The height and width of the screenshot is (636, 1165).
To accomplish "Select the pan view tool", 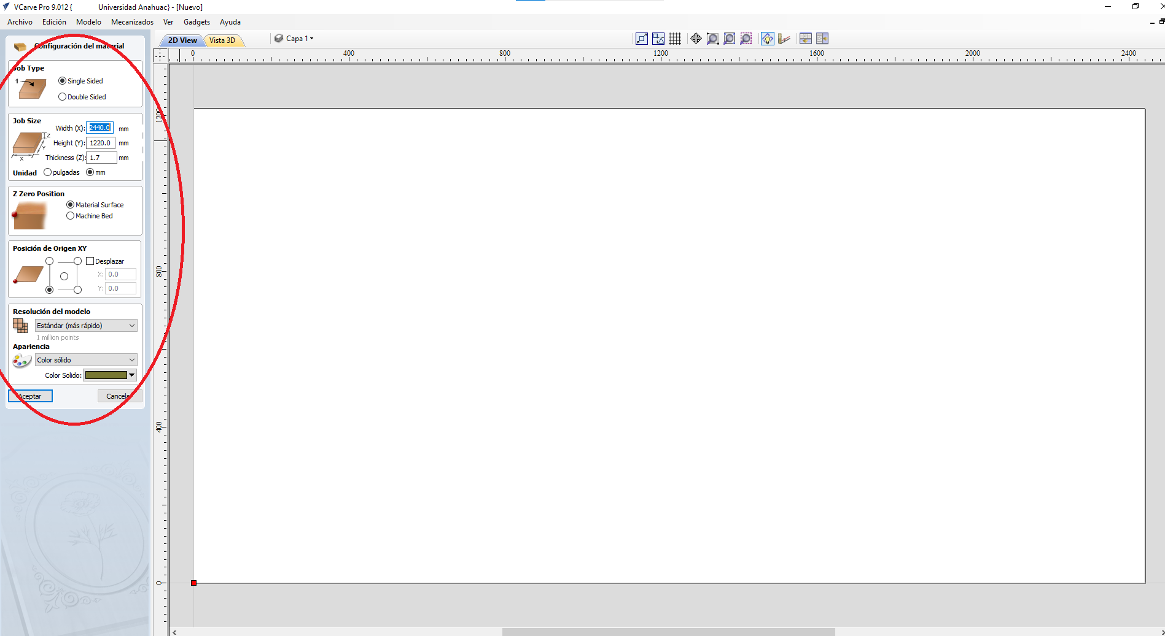I will pyautogui.click(x=696, y=39).
